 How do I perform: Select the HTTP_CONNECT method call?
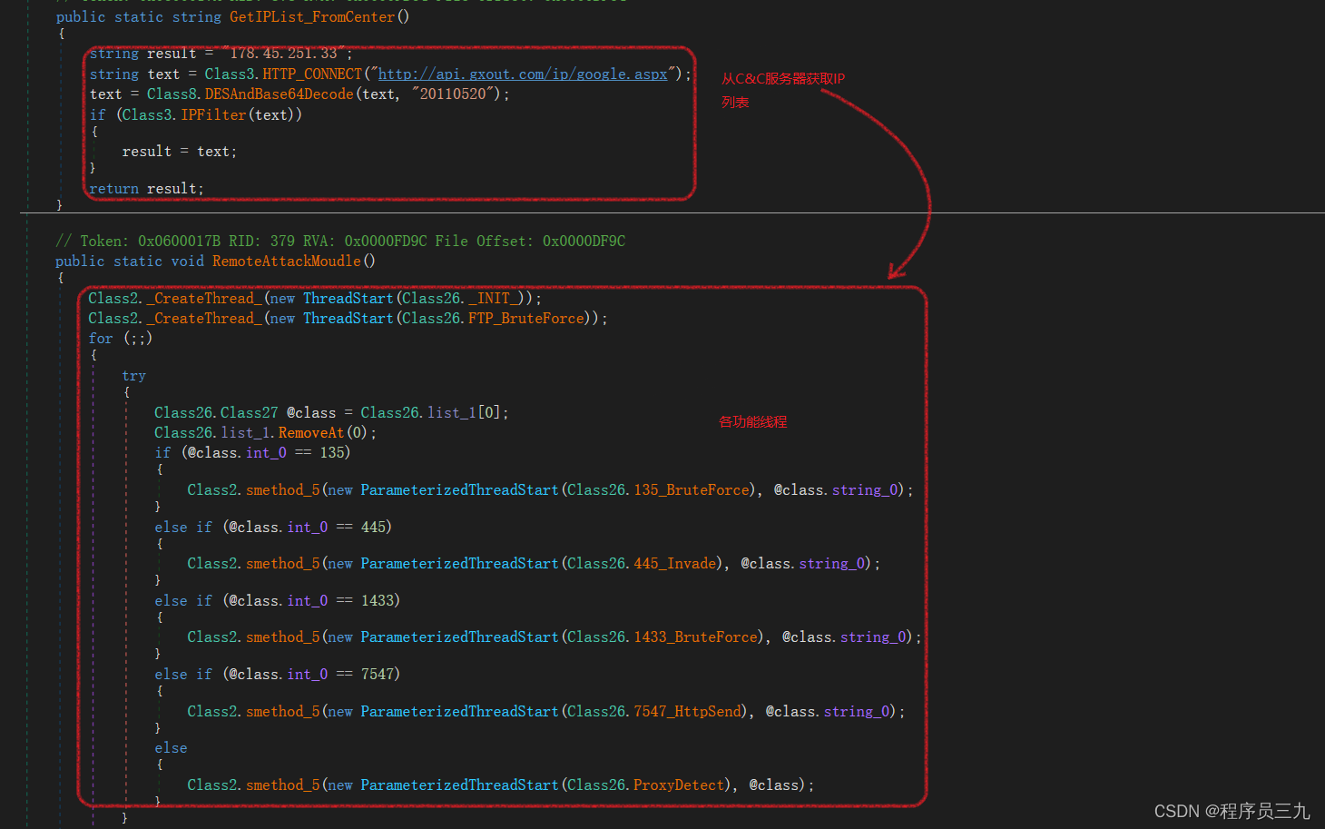(x=312, y=74)
